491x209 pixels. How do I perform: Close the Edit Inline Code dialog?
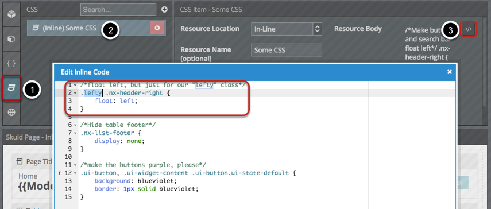click(x=450, y=72)
